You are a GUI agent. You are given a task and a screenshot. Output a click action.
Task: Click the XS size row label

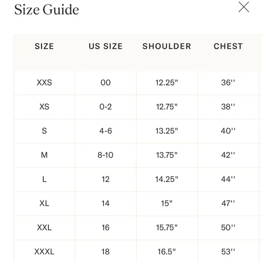click(x=44, y=107)
